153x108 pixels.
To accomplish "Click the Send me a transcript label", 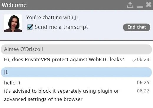I will pos(61,27).
